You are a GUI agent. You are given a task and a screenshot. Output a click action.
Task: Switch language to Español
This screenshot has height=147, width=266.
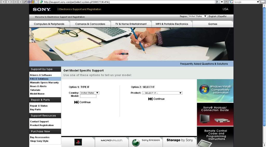(x=222, y=16)
